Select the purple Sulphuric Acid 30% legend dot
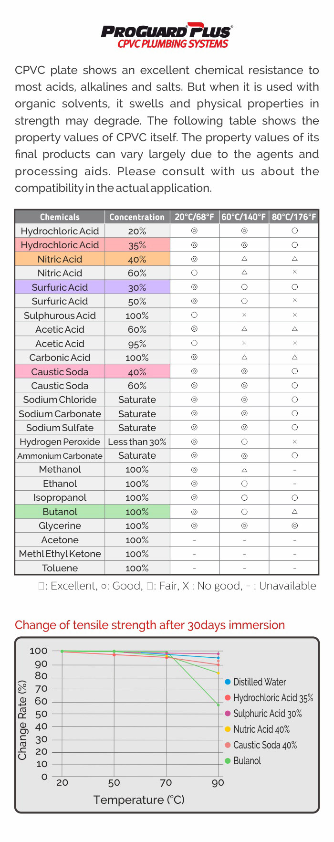 coord(228,713)
